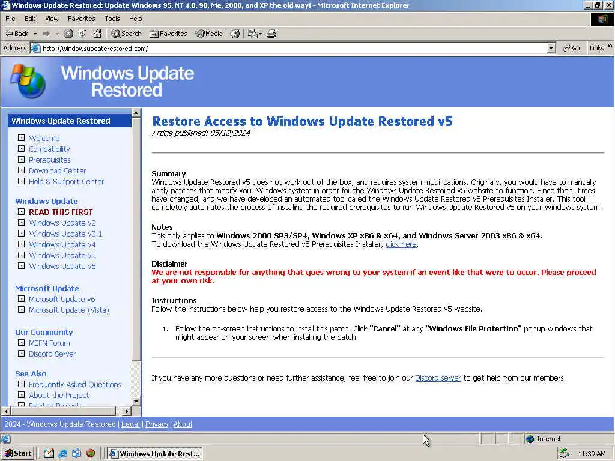Viewport: 615px width, 461px height.
Task: Launch Outlook Express from quick launch
Action: pyautogui.click(x=76, y=454)
